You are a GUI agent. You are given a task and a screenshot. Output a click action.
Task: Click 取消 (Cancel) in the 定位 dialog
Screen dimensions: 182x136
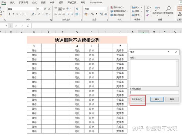172,99
